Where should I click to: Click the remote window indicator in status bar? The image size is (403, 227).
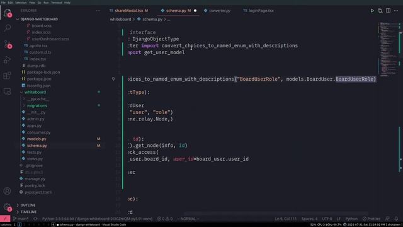tap(5, 219)
